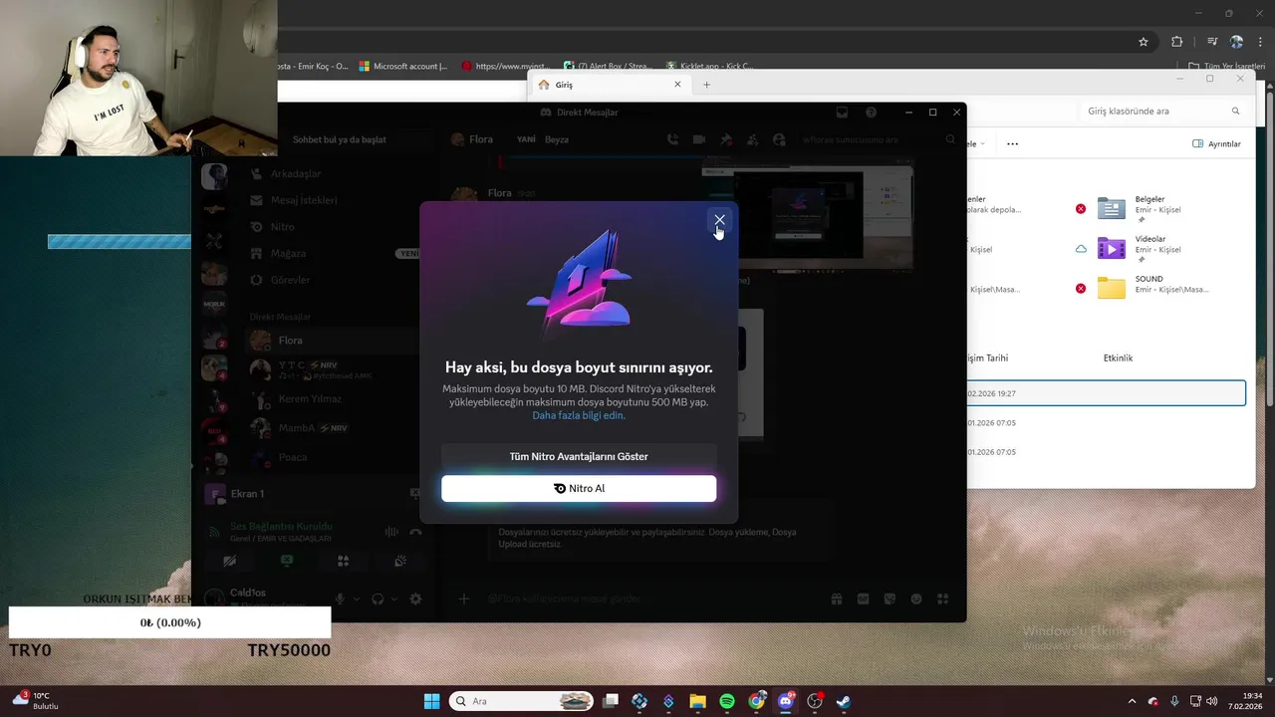Open the GIF picker
The width and height of the screenshot is (1275, 717).
(x=864, y=598)
